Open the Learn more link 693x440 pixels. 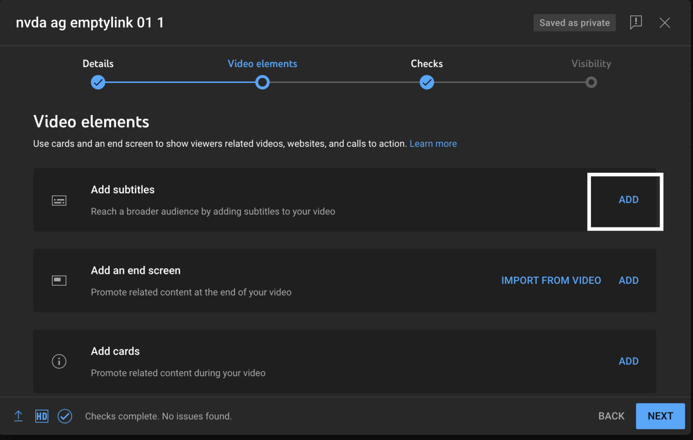[x=433, y=144]
